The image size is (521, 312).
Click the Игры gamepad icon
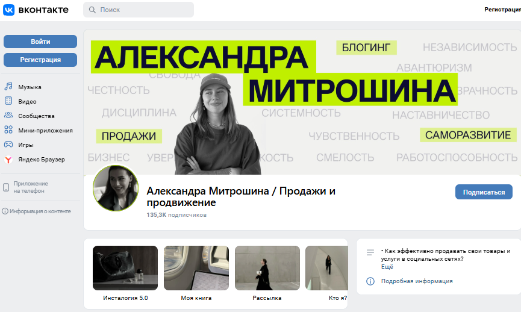[8, 145]
